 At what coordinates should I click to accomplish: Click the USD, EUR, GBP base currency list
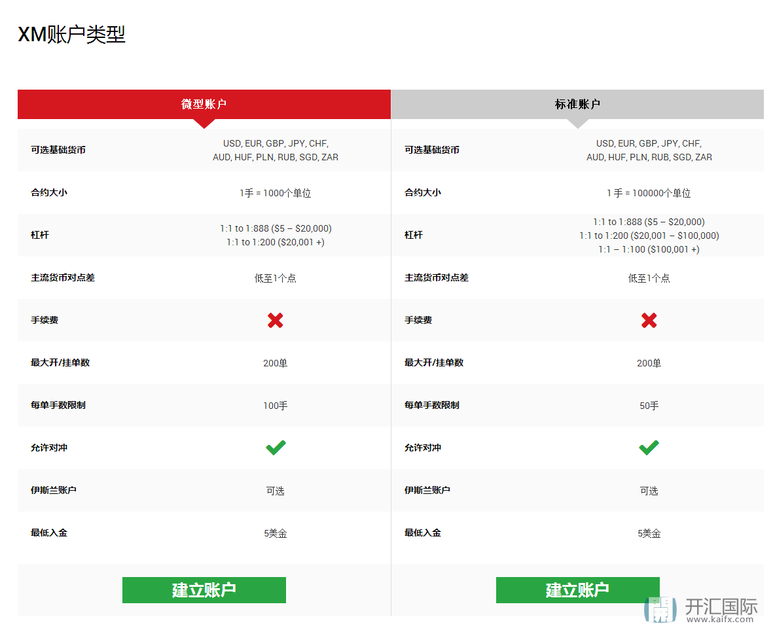coord(275,150)
